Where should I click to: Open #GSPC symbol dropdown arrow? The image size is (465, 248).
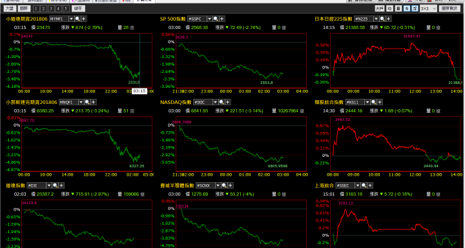pyautogui.click(x=209, y=19)
